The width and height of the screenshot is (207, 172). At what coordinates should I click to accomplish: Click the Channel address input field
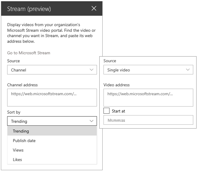pos(52,98)
